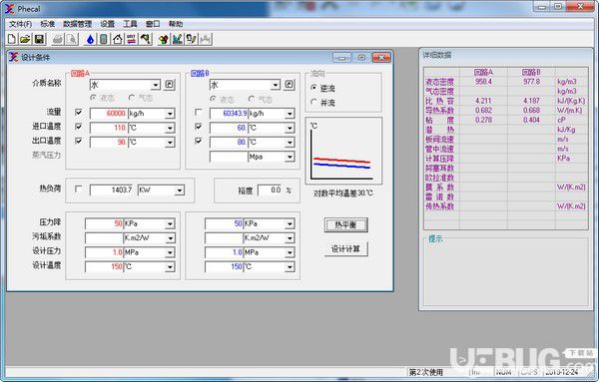Image resolution: width=599 pixels, height=382 pixels.
Task: Minimize the 设计条件 window
Action: coord(341,57)
